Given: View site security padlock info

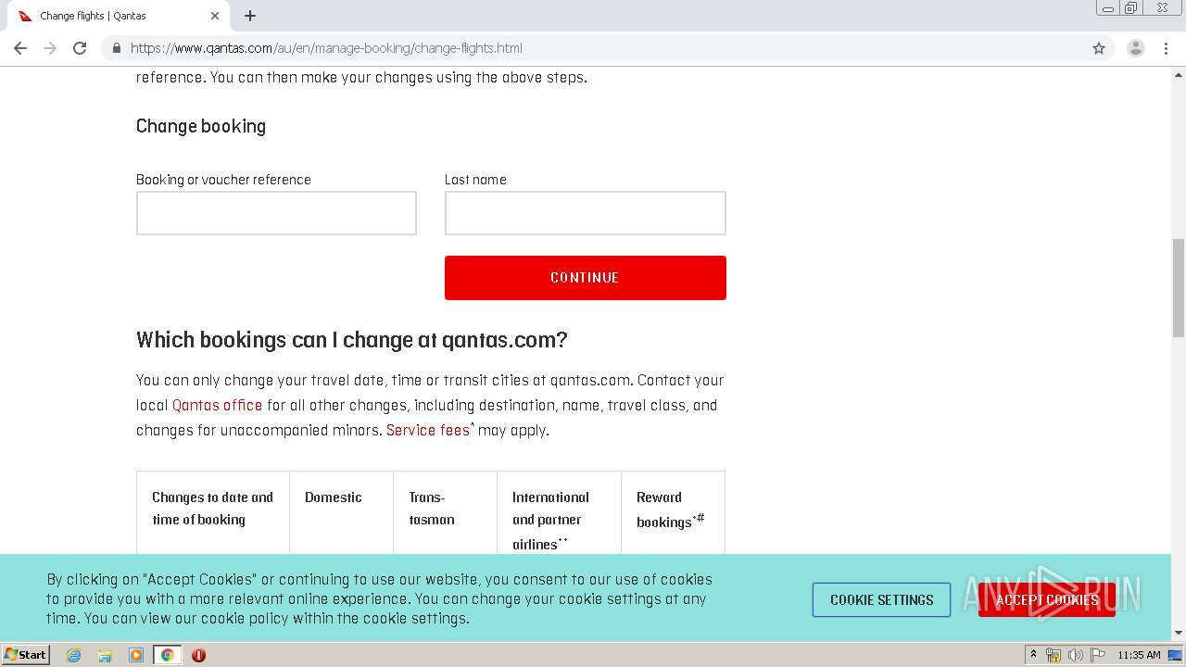Looking at the screenshot, I should 116,48.
